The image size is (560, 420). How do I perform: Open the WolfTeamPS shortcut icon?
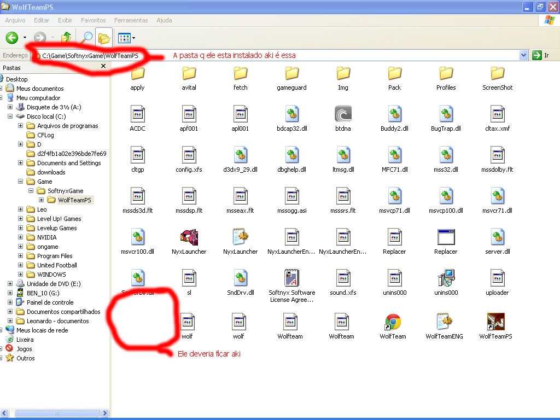pos(495,322)
